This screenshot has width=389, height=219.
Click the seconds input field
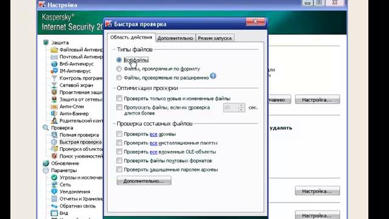click(x=231, y=108)
